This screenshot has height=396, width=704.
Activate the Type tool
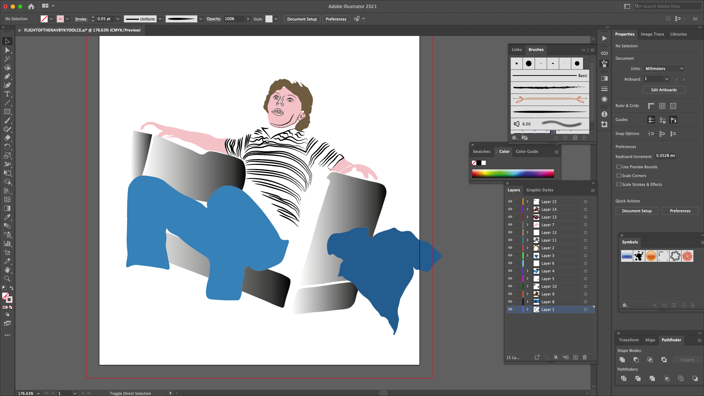pos(7,94)
